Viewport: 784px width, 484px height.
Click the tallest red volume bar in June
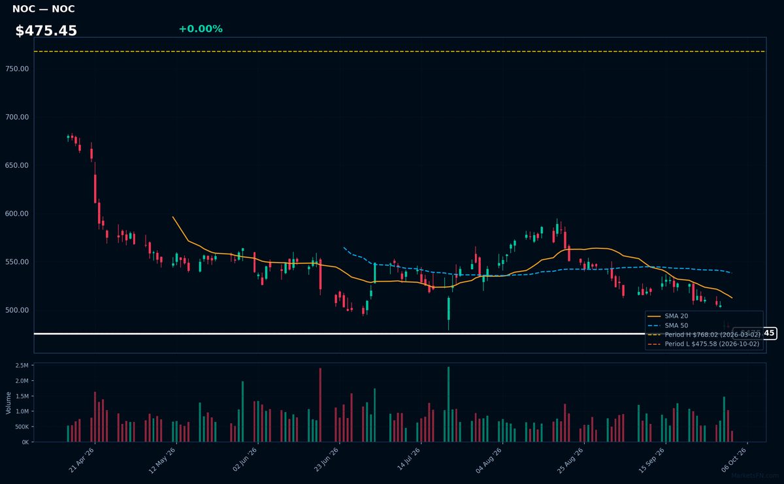pos(320,405)
